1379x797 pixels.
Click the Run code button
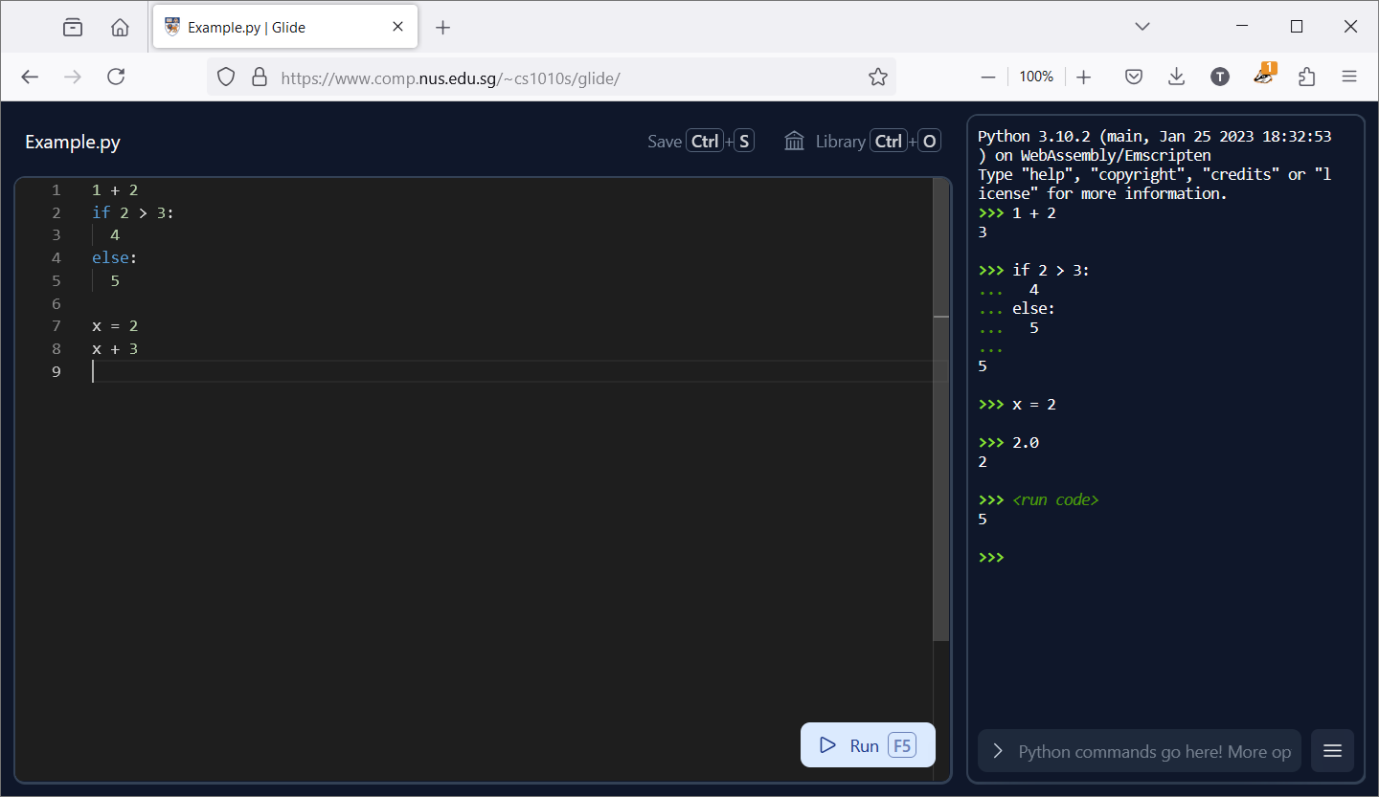point(867,745)
